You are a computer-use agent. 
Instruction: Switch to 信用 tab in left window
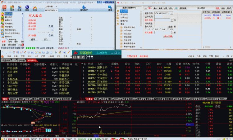[10, 42]
